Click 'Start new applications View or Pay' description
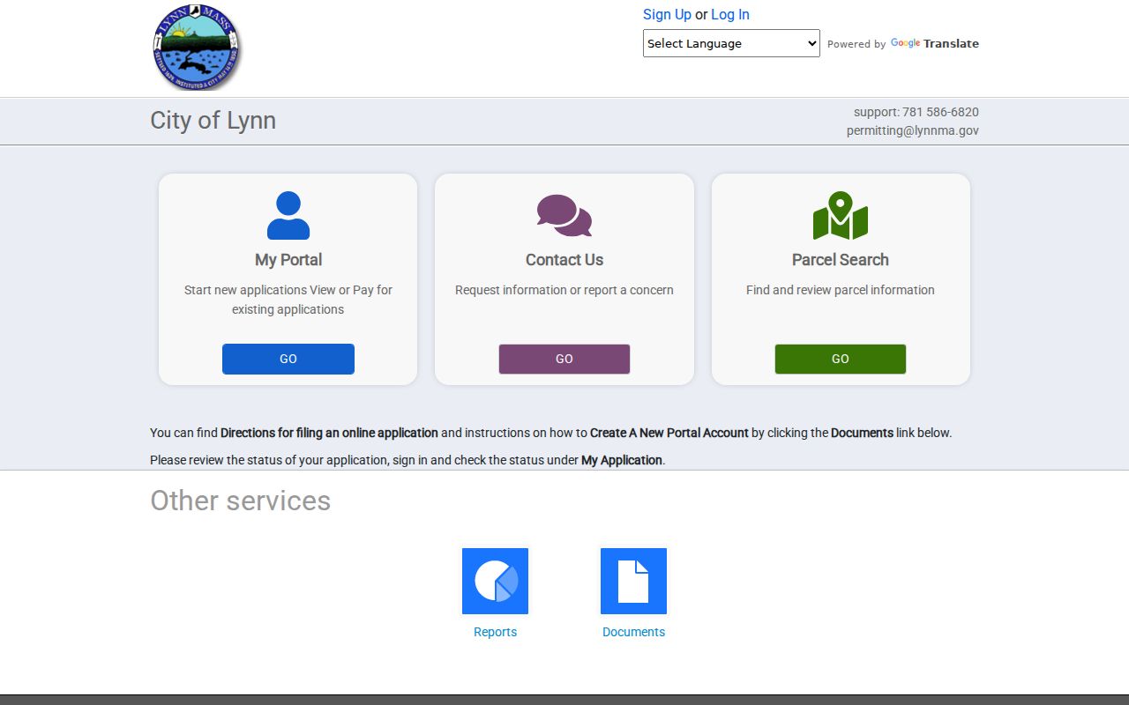The width and height of the screenshot is (1129, 705). [x=288, y=300]
